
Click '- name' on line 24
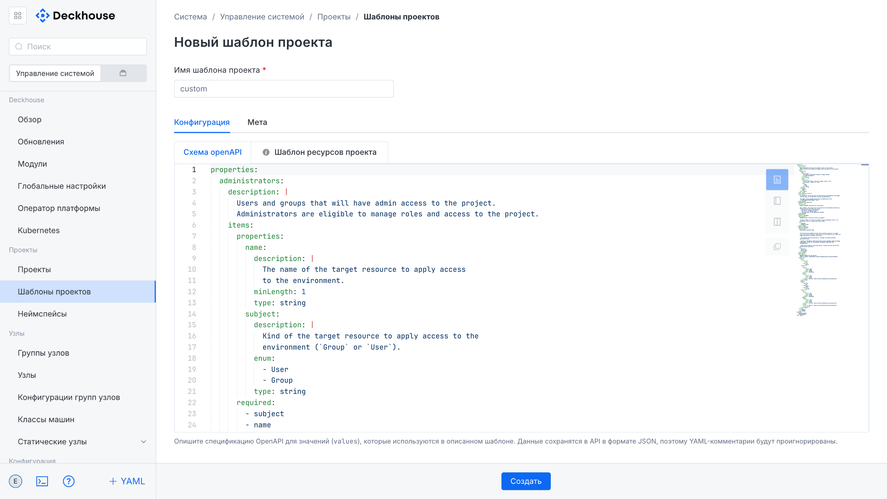pyautogui.click(x=258, y=425)
